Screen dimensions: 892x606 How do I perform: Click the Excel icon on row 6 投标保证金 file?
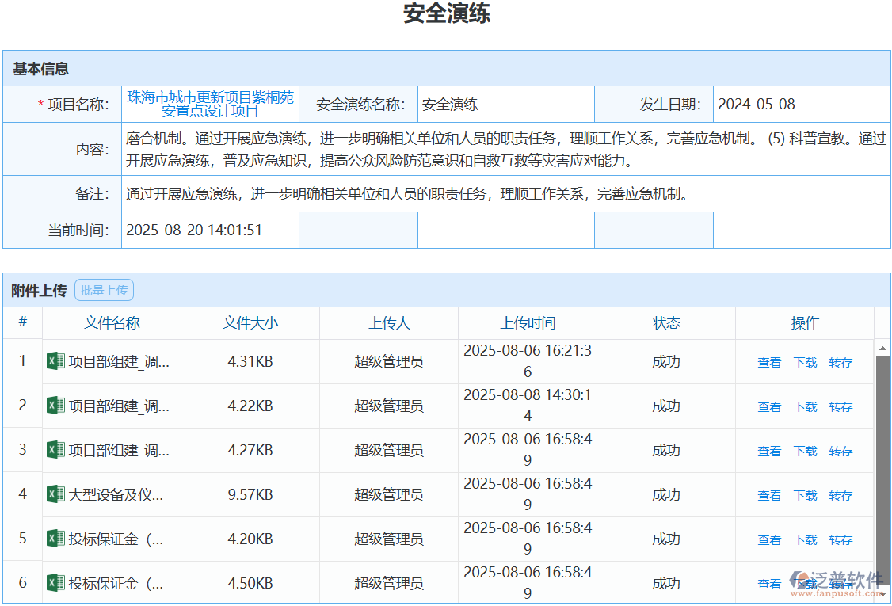[55, 583]
